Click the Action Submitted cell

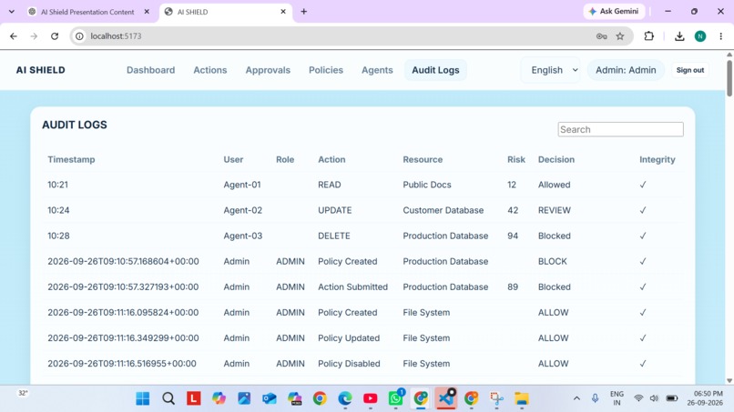coord(353,286)
